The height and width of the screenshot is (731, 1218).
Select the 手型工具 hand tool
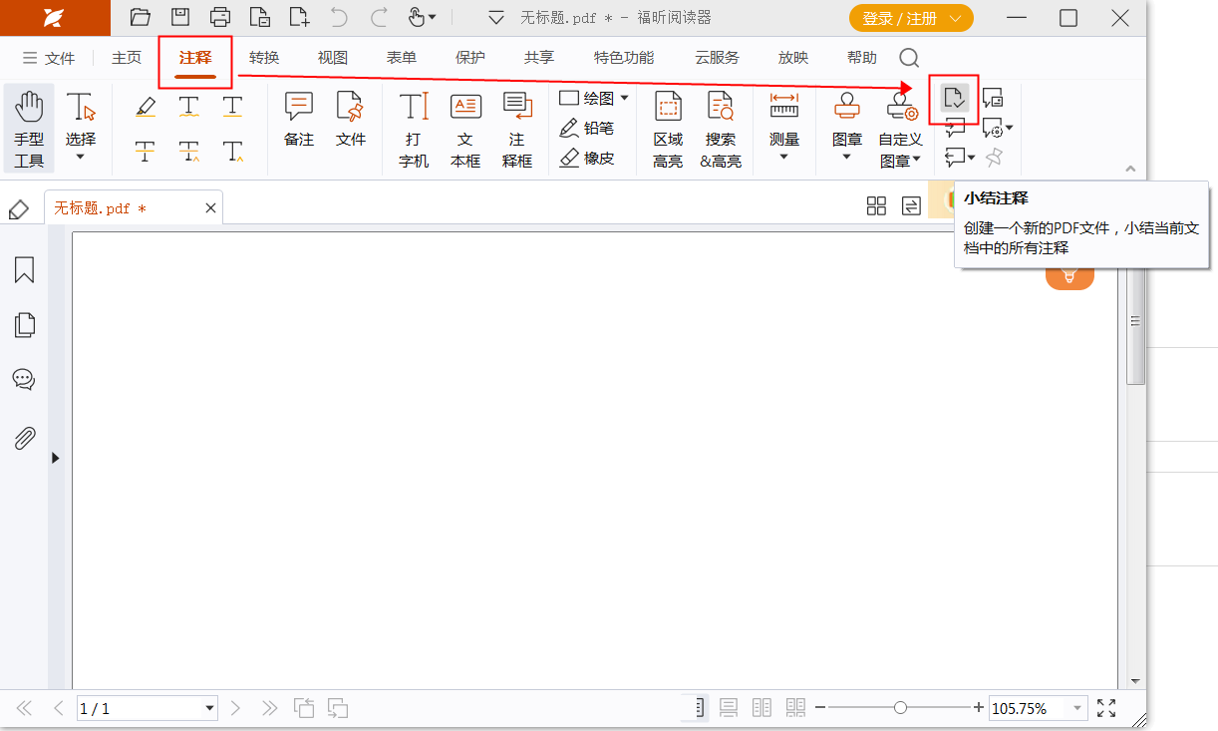click(29, 128)
